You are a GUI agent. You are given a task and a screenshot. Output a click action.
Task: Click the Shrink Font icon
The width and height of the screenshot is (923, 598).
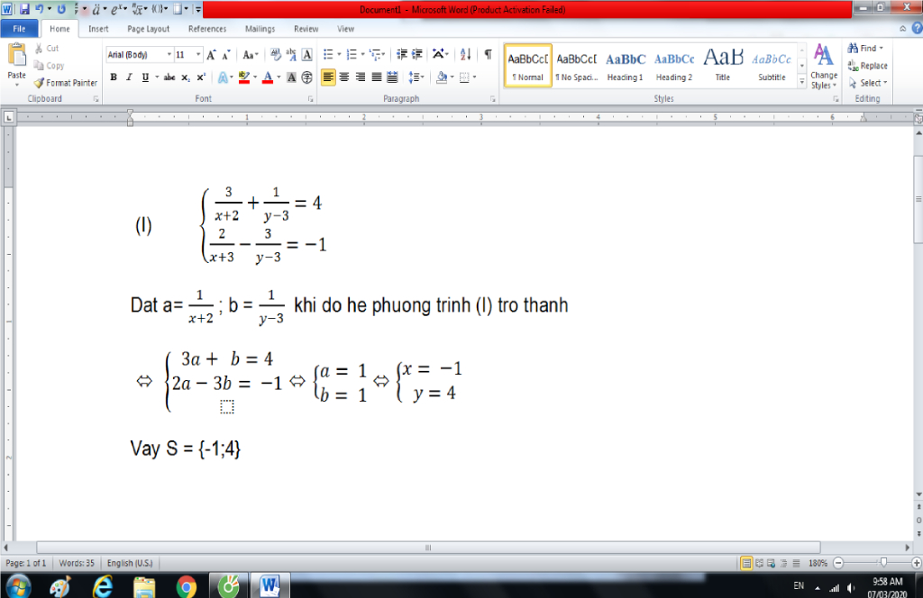tap(226, 55)
